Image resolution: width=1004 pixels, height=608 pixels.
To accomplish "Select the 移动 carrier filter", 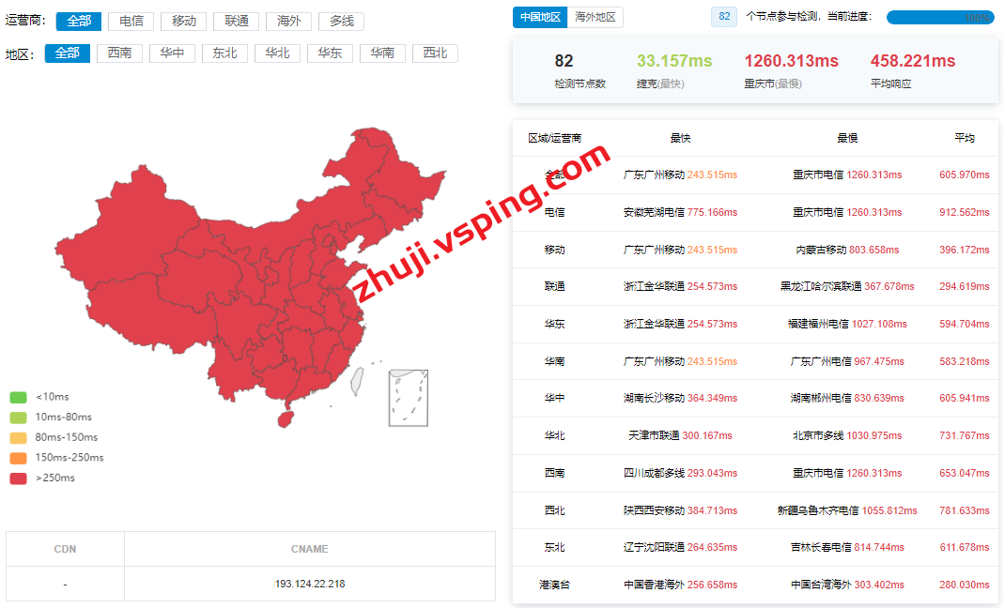I will point(184,21).
